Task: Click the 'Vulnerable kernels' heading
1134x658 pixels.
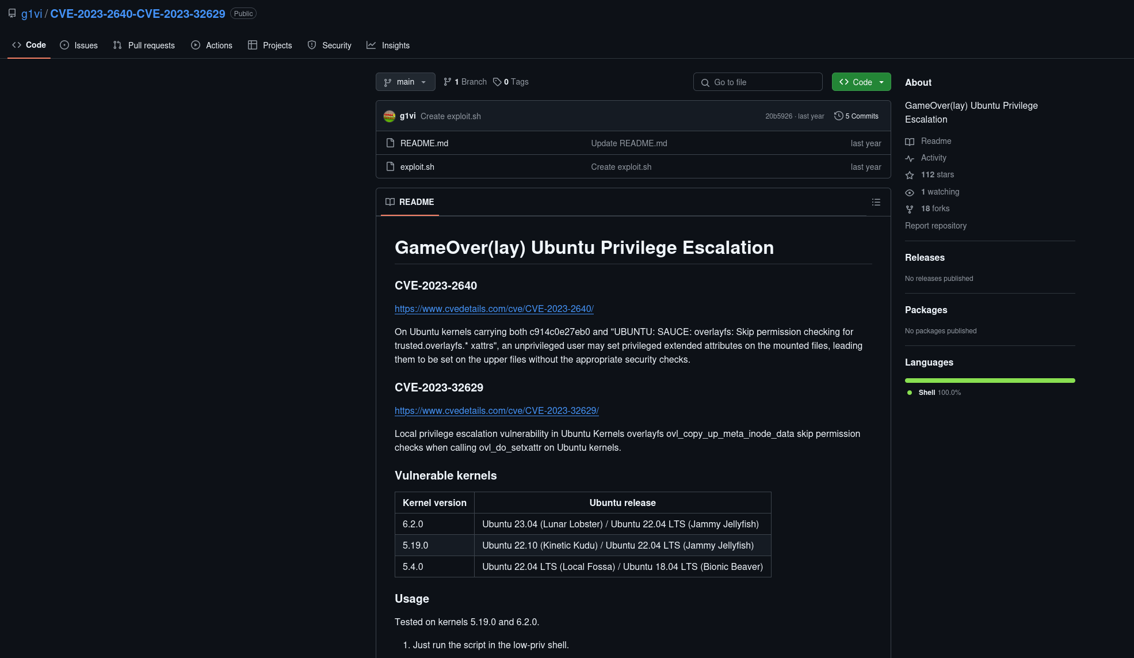Action: (x=445, y=476)
